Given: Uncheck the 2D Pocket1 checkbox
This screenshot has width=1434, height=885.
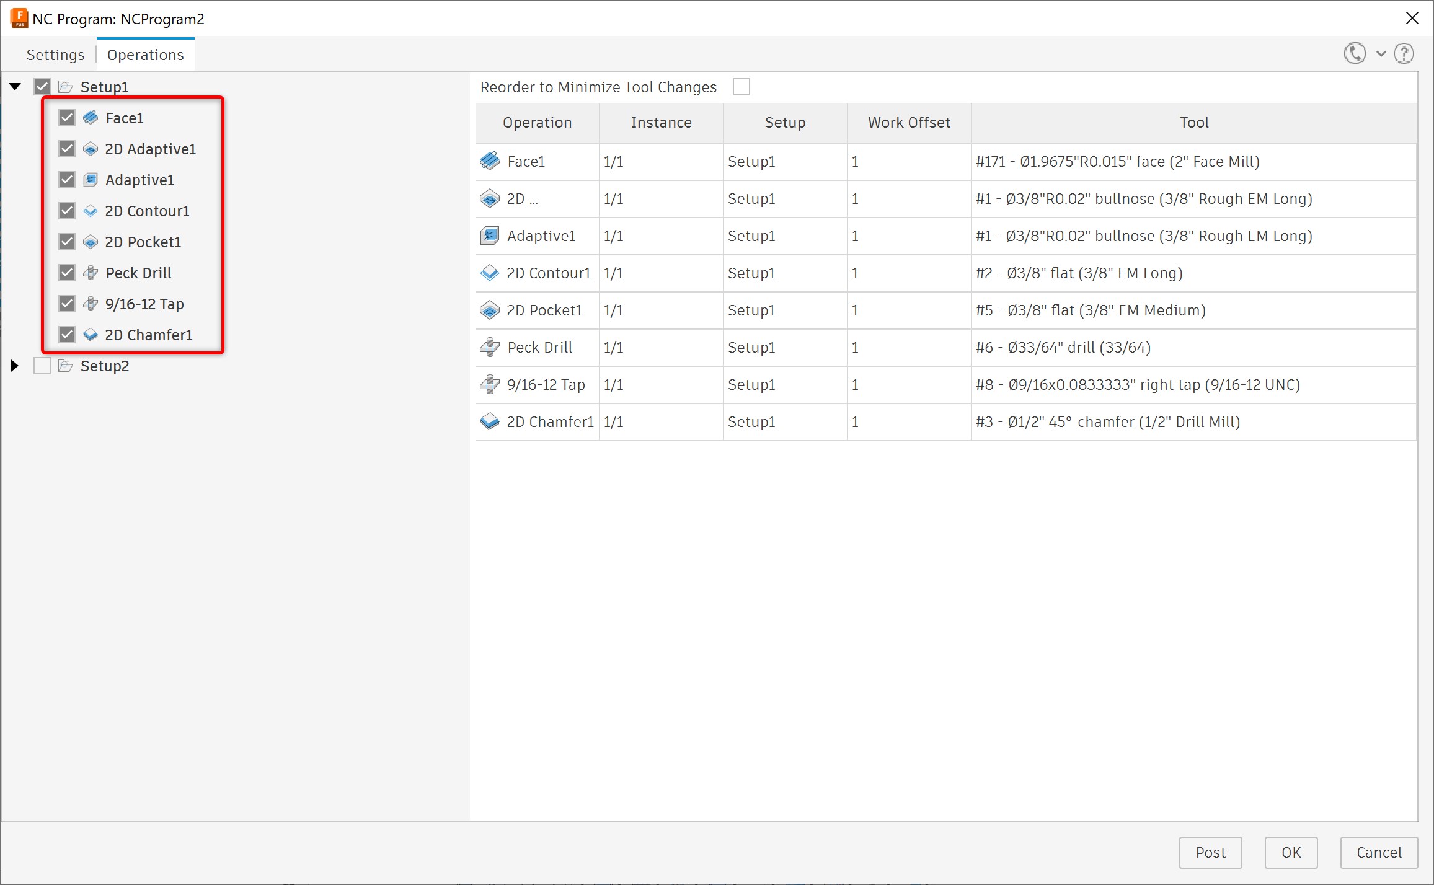Looking at the screenshot, I should click(x=67, y=242).
